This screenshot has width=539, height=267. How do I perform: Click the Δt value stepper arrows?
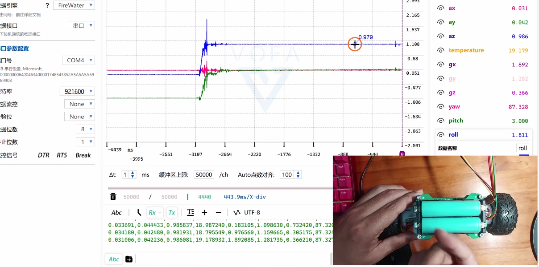tap(133, 175)
